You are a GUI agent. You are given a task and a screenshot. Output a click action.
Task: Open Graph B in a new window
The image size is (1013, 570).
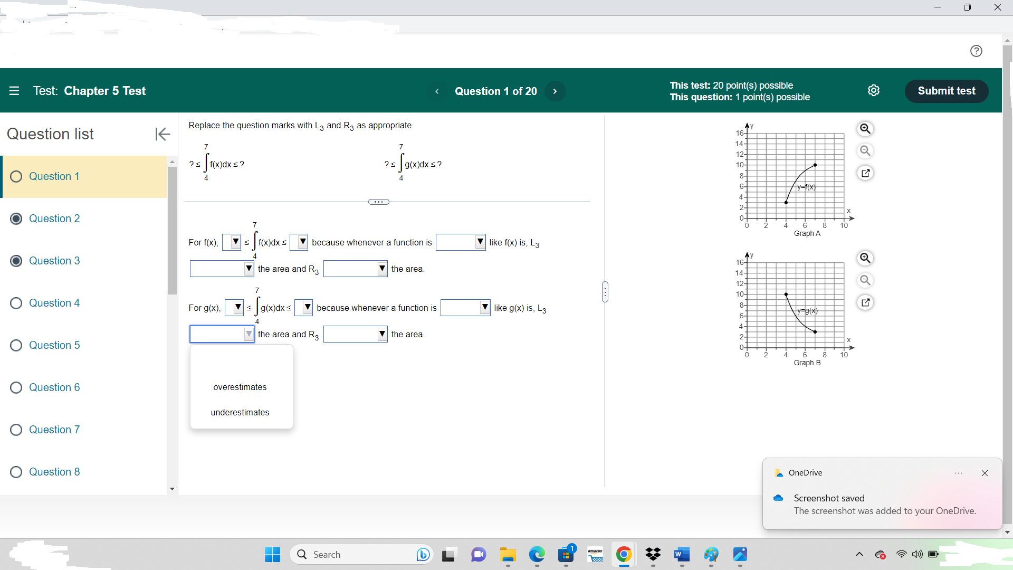(865, 302)
